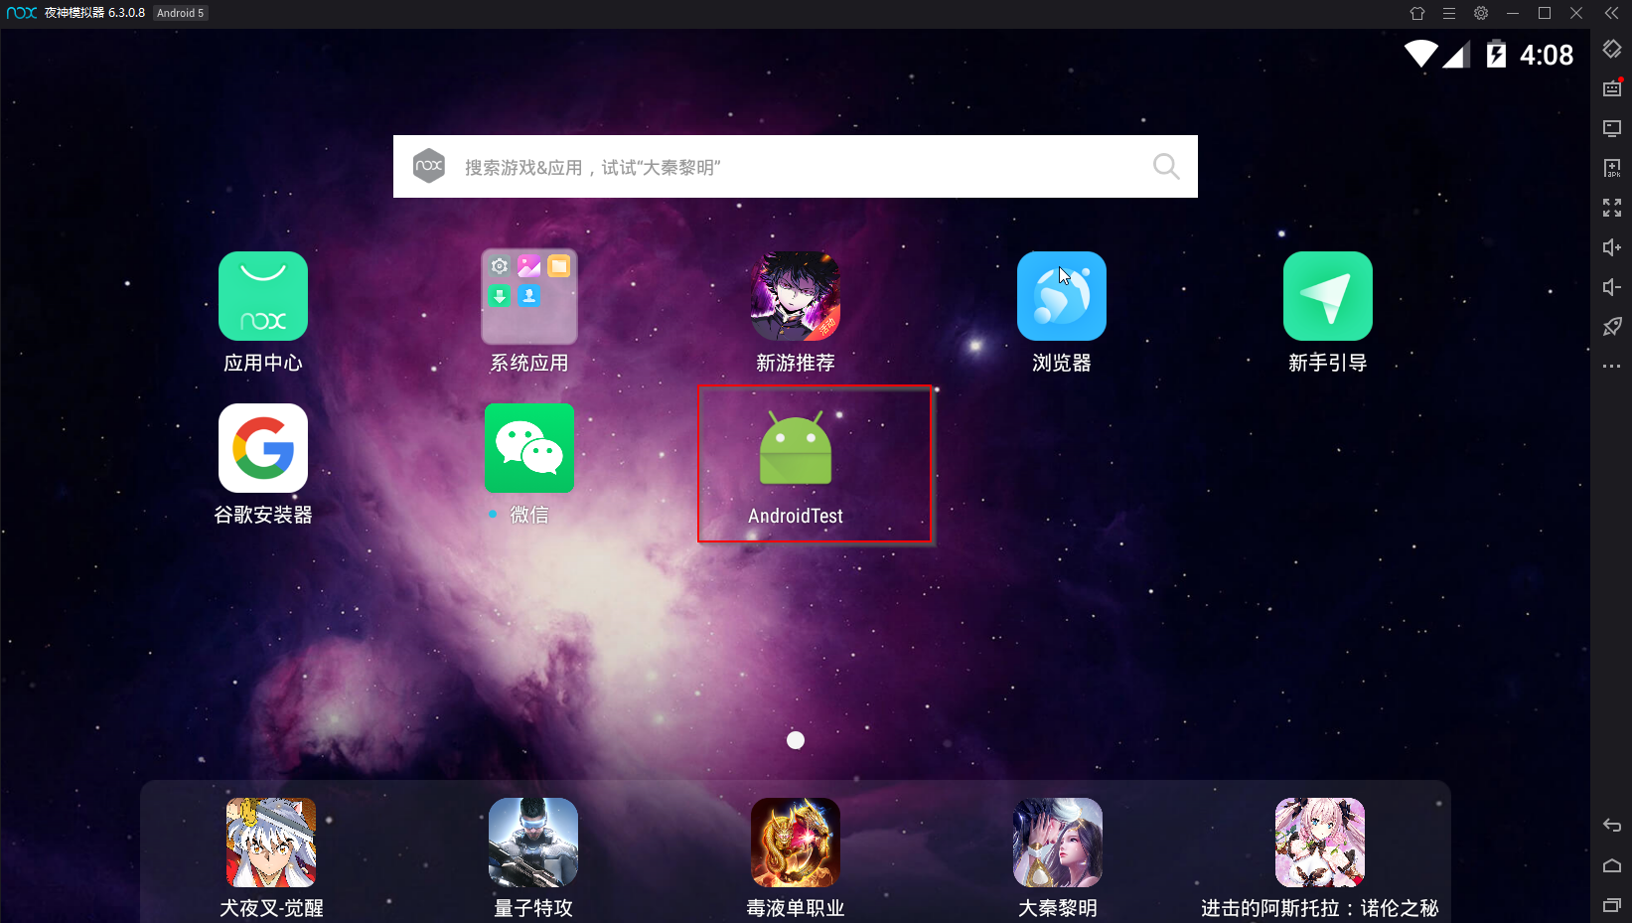Expand more sidebar tools via the ellipsis
This screenshot has width=1632, height=923.
point(1611,366)
